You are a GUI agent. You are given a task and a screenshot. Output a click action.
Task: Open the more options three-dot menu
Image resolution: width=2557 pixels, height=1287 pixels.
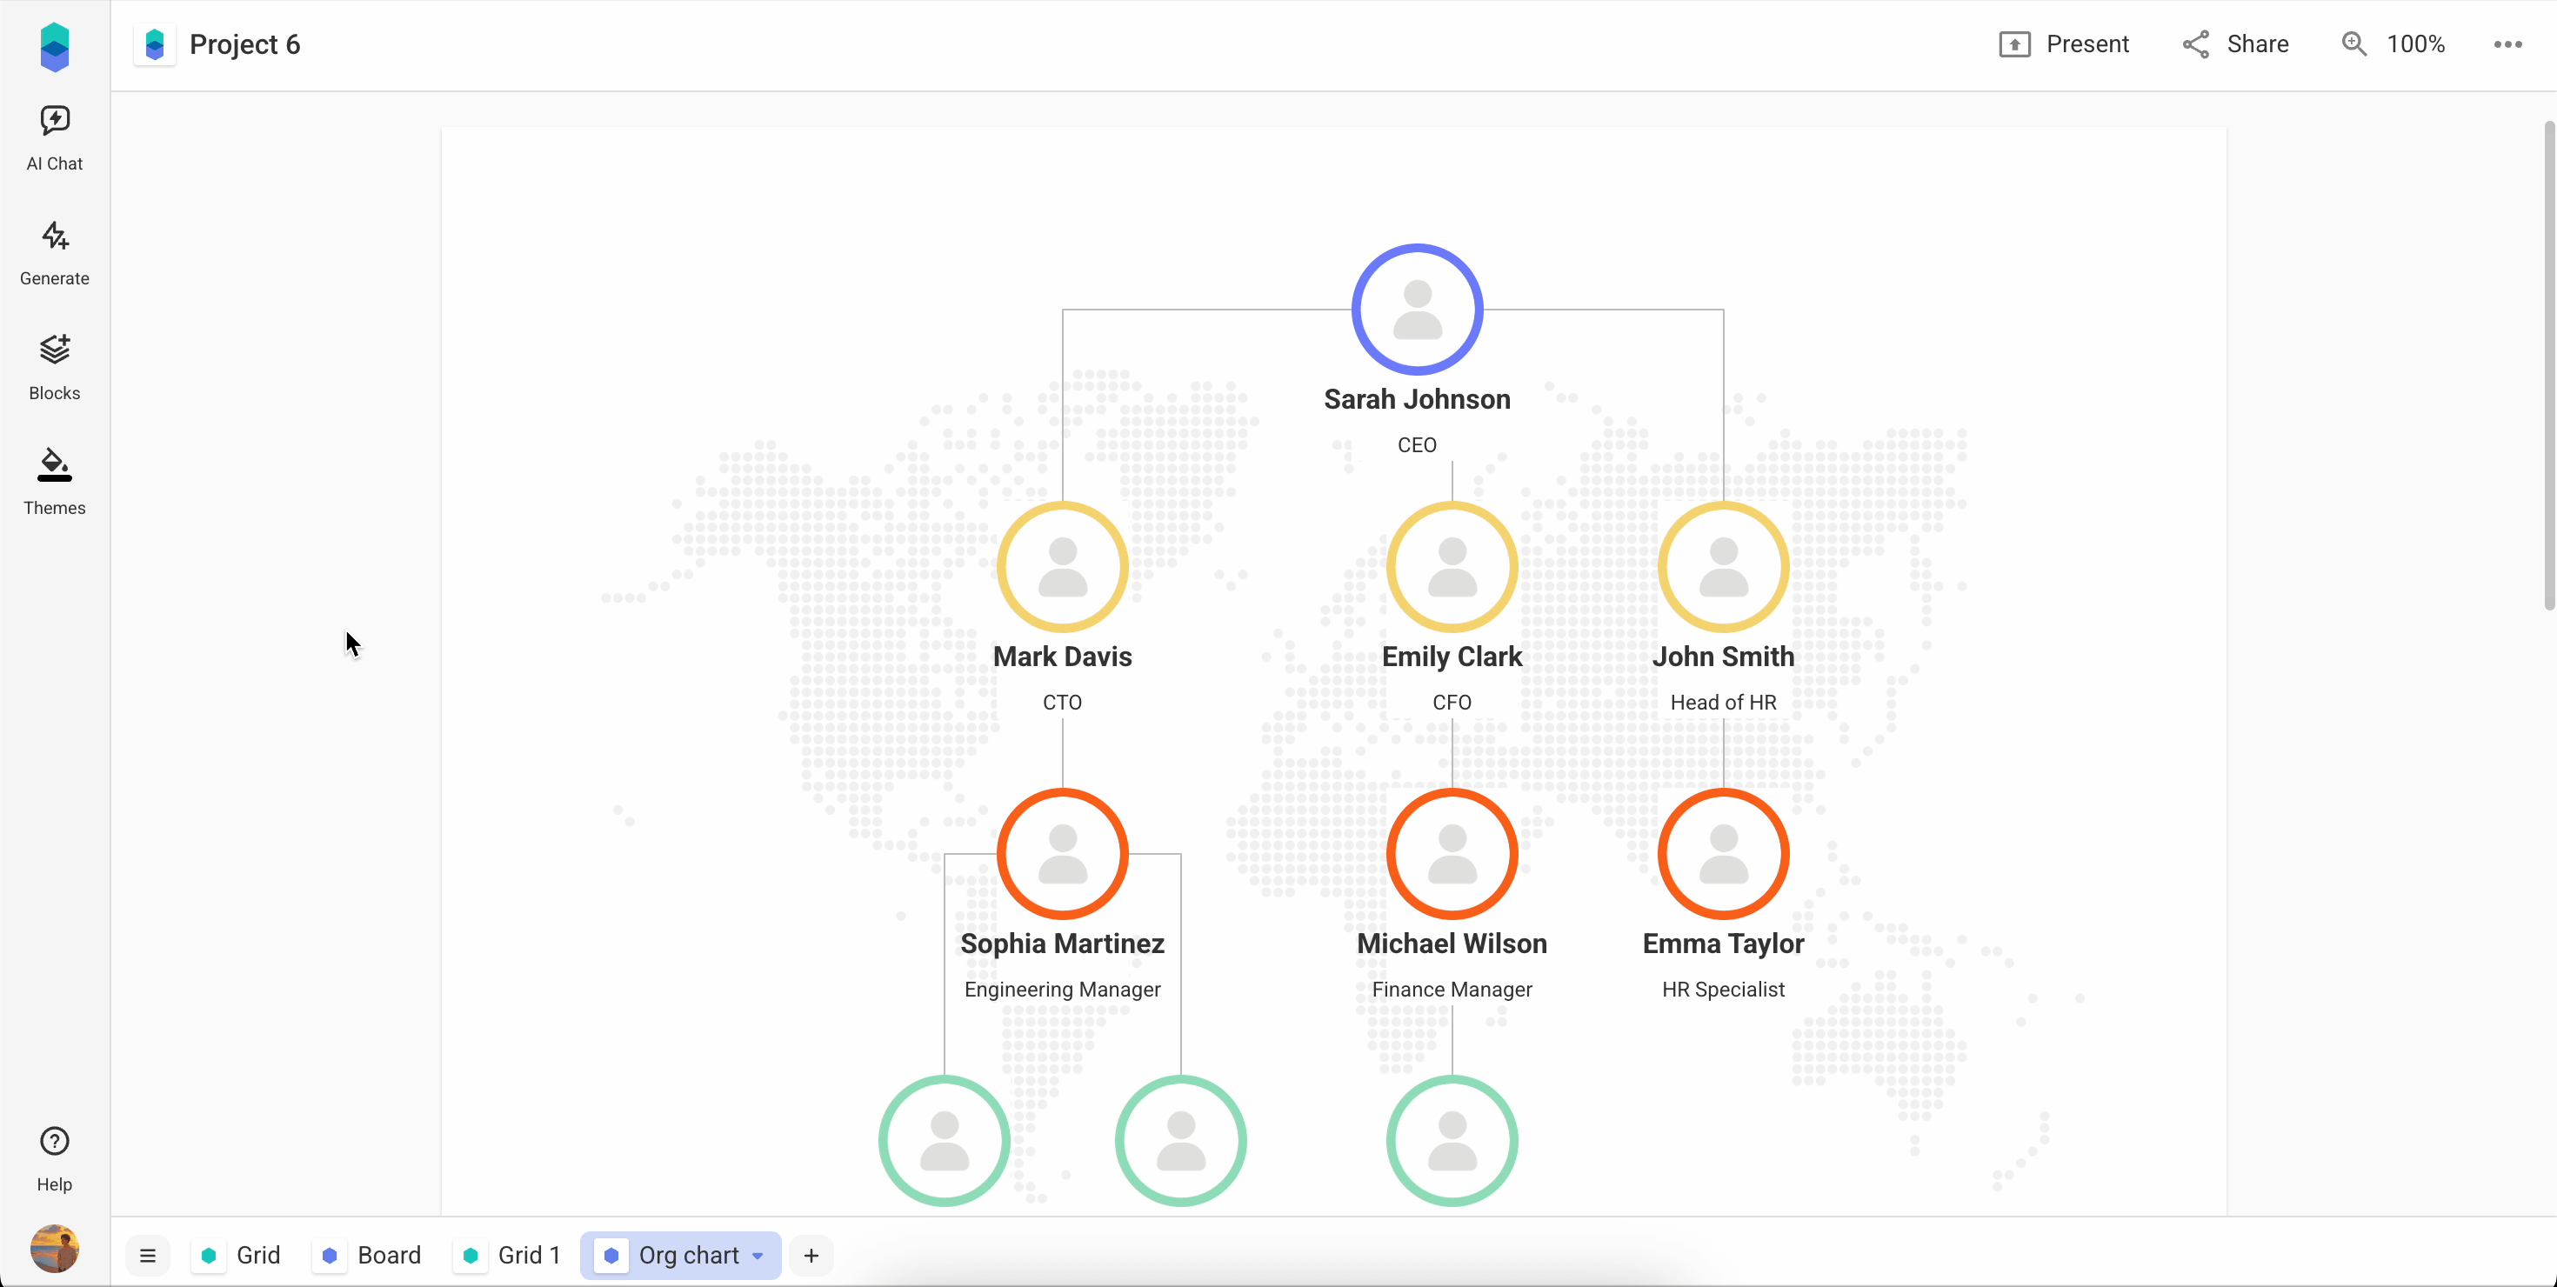pyautogui.click(x=2508, y=43)
